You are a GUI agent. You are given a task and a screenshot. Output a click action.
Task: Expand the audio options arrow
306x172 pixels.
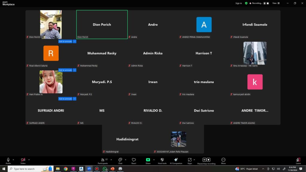coord(13,160)
